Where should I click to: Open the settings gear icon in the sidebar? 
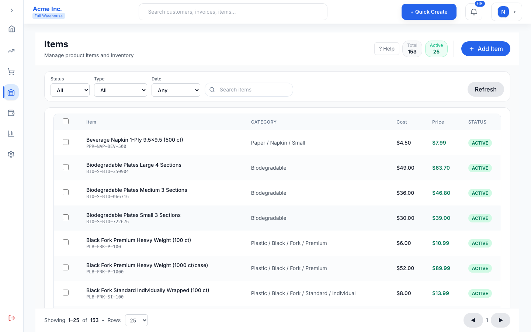point(11,154)
